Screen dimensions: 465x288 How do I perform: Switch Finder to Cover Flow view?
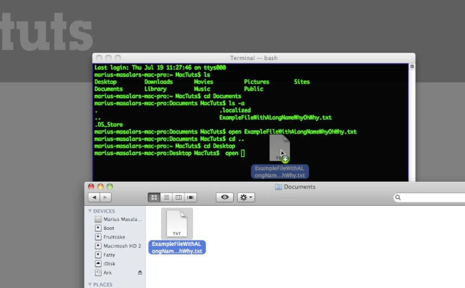pyautogui.click(x=191, y=197)
